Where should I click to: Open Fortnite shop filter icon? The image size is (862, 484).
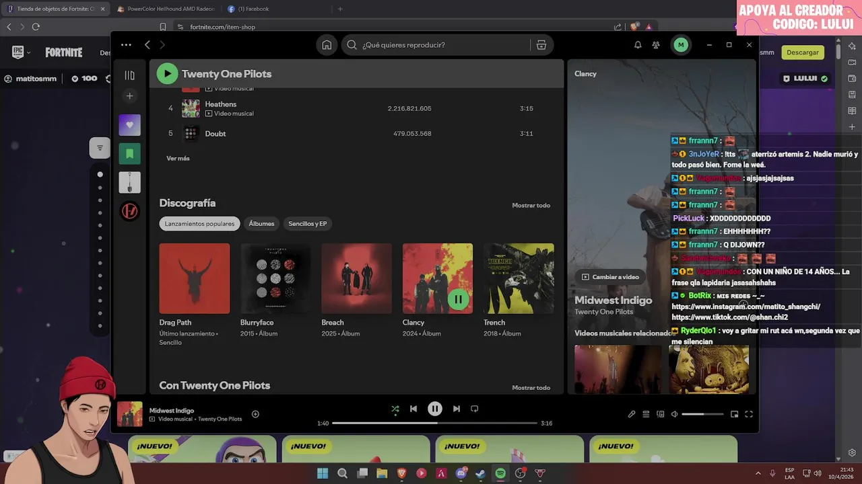(x=100, y=148)
